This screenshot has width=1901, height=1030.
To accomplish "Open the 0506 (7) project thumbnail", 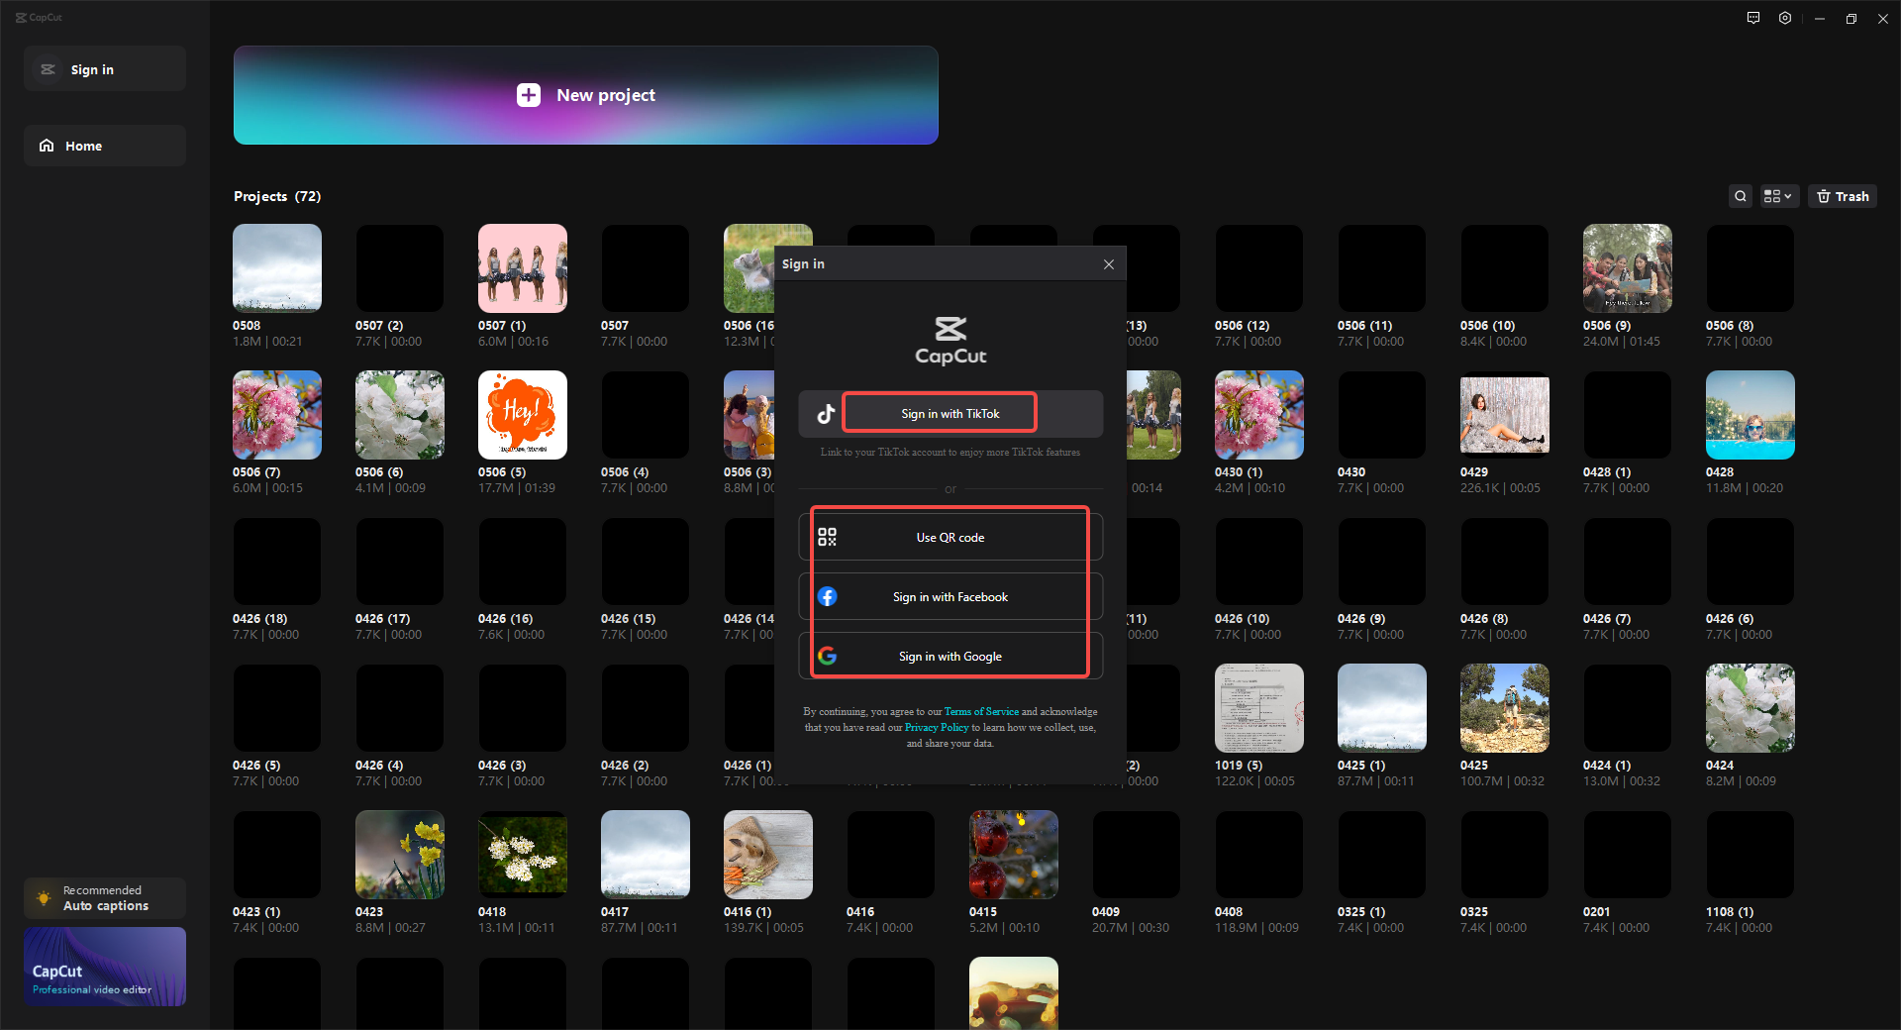I will click(277, 415).
